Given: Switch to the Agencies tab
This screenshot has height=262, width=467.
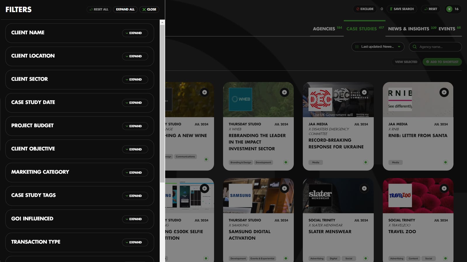Looking at the screenshot, I should point(324,29).
